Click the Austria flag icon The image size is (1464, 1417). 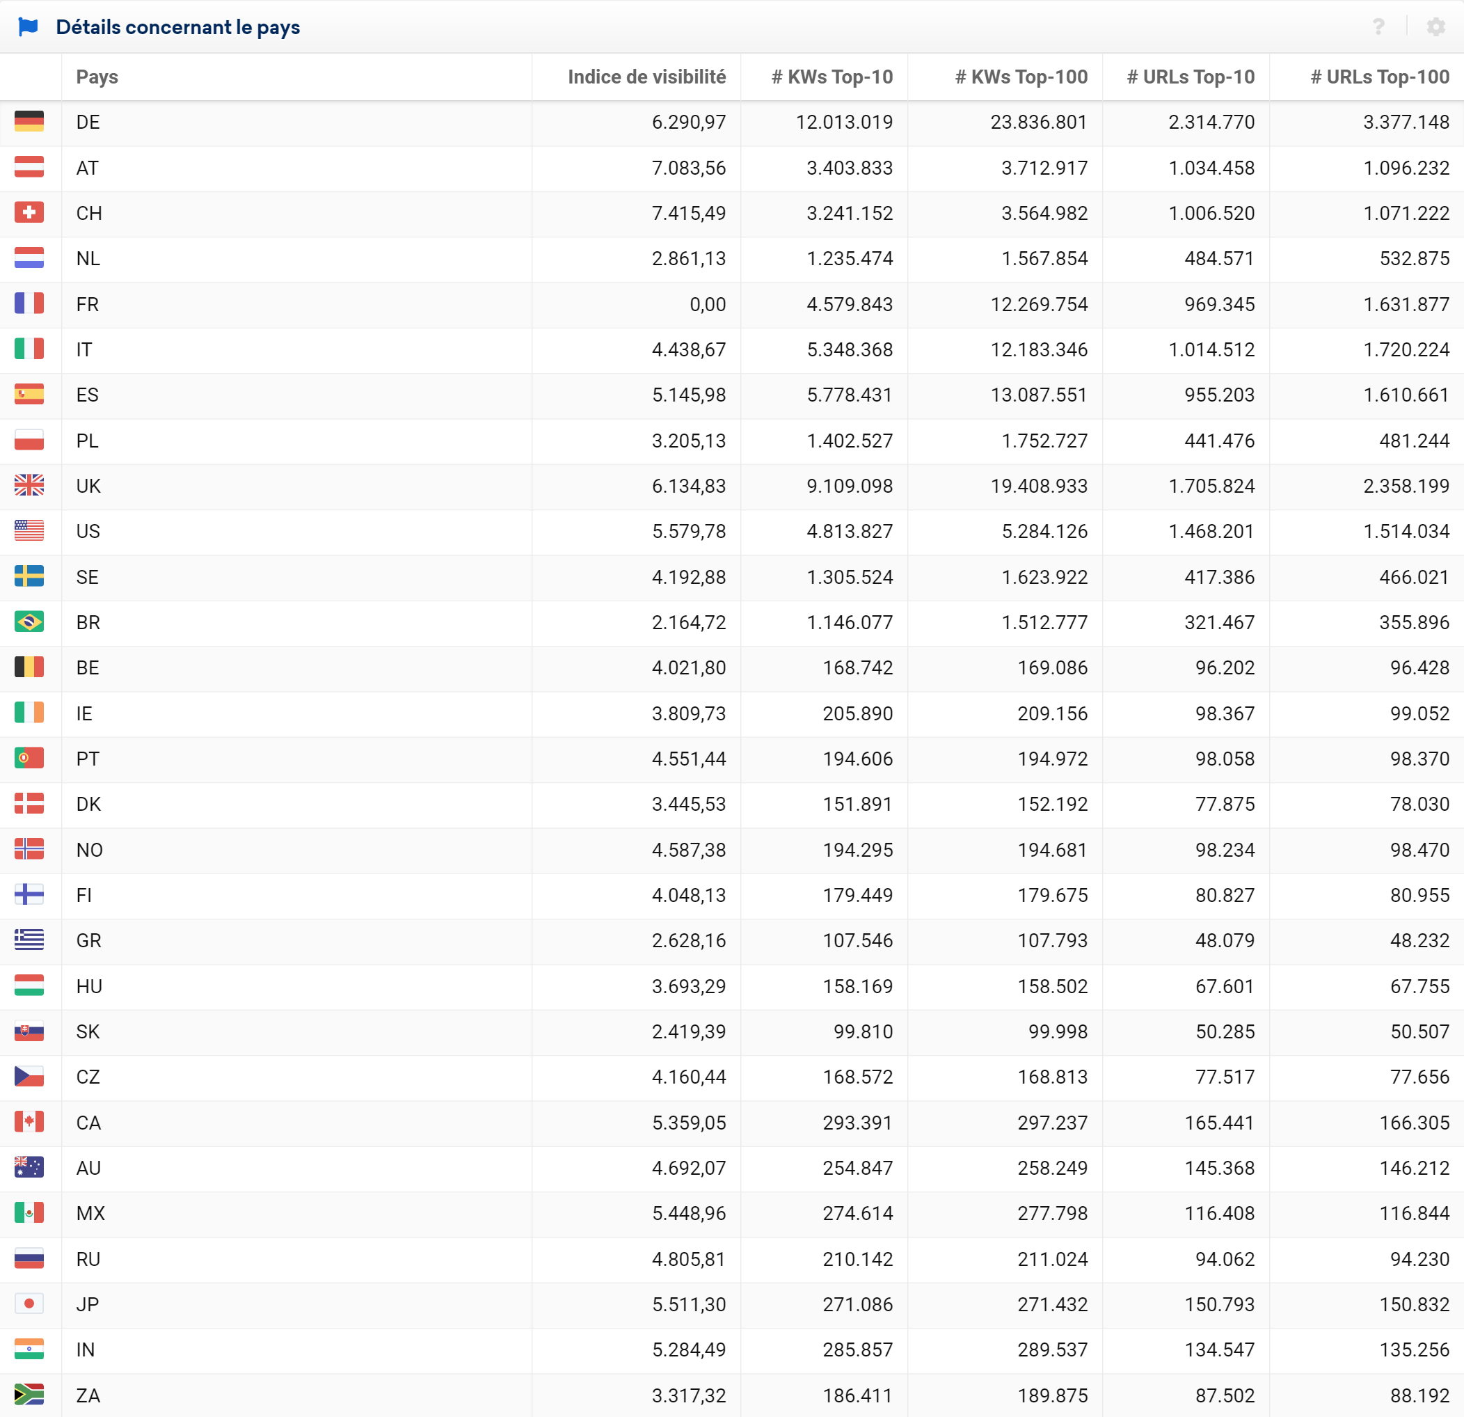(29, 166)
